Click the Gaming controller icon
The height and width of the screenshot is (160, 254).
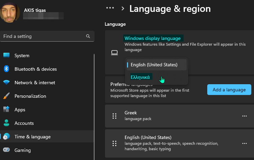(x=6, y=150)
